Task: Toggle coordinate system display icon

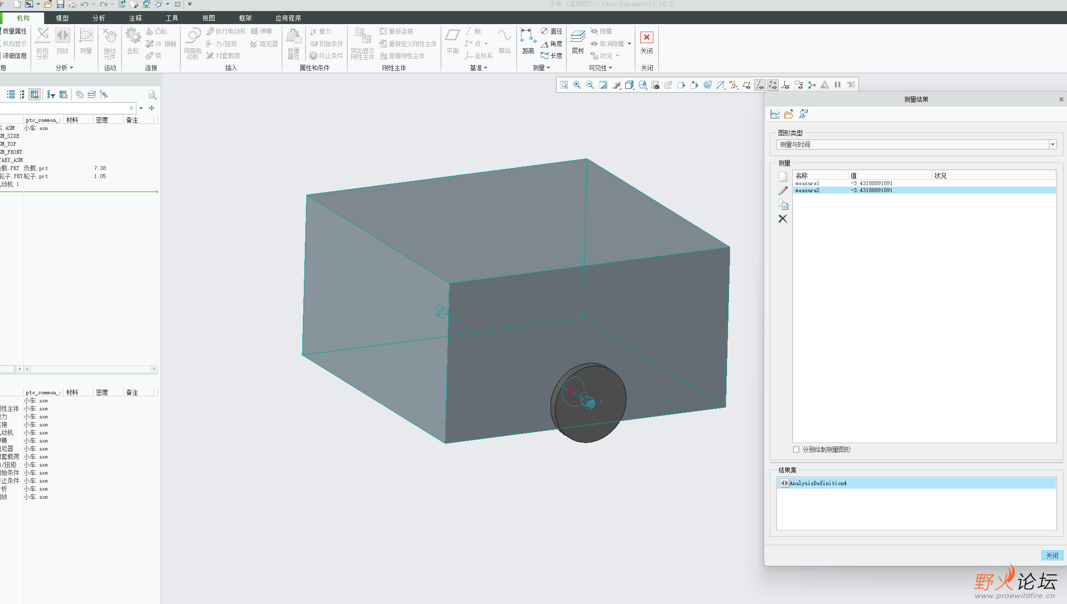Action: click(786, 85)
